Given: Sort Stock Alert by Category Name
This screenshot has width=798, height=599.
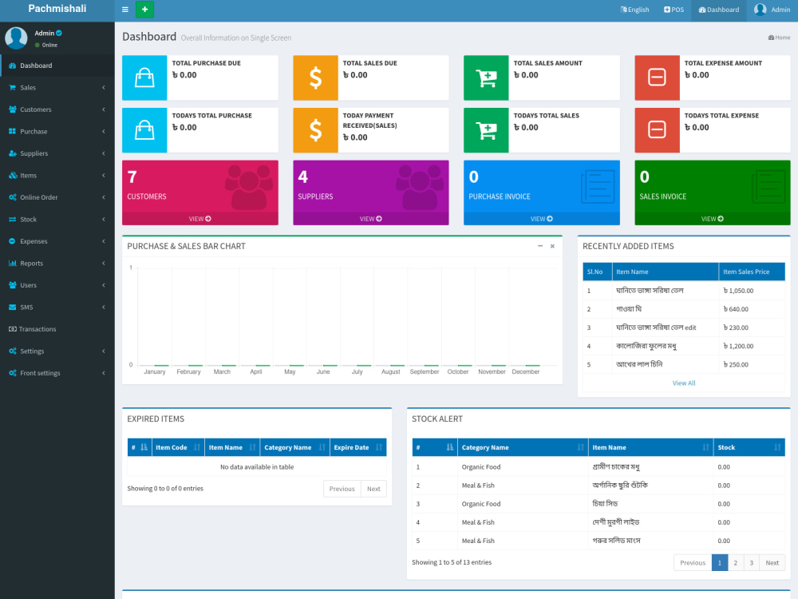Looking at the screenshot, I should [523, 447].
